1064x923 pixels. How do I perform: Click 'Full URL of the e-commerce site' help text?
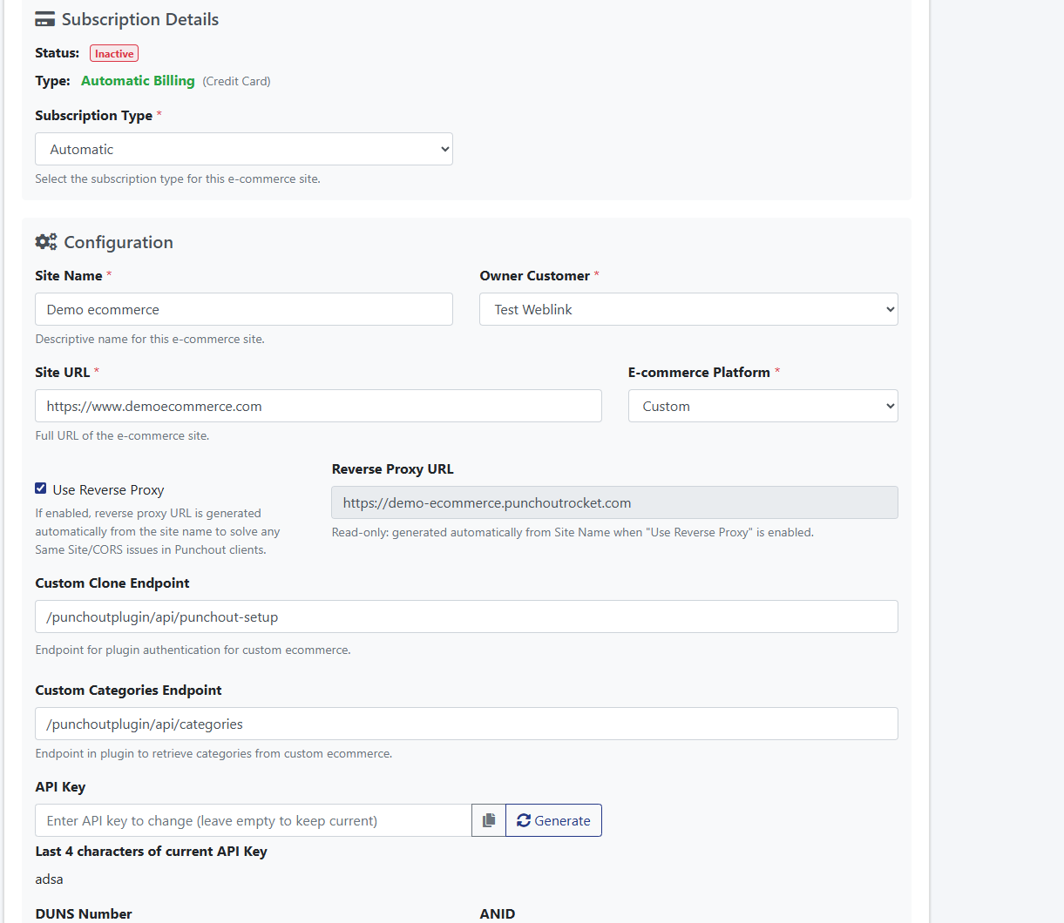coord(122,435)
